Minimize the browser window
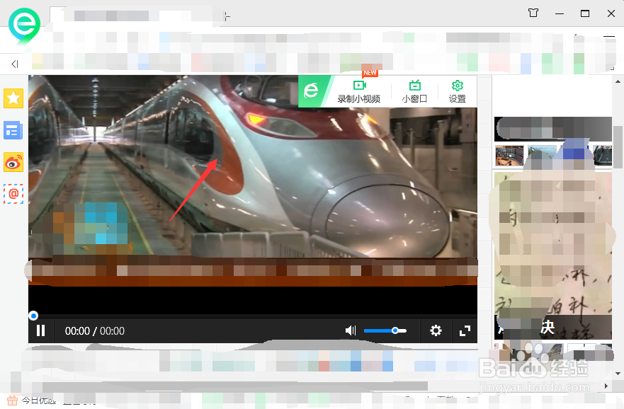Image resolution: width=624 pixels, height=409 pixels. click(560, 13)
